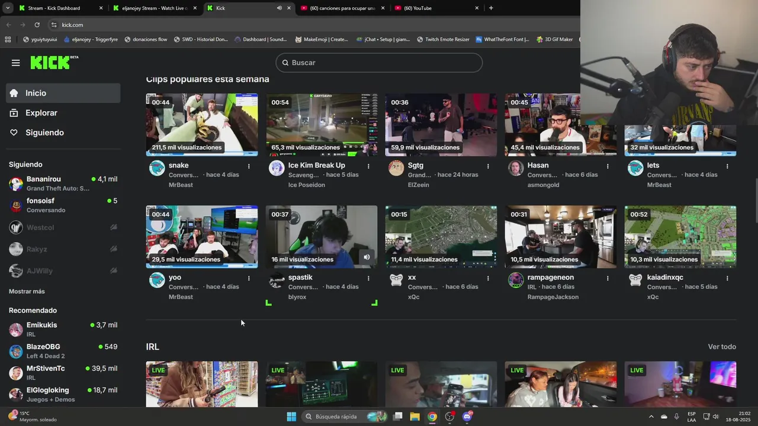Open options for the xx clip
Viewport: 758px width, 426px height.
click(488, 278)
